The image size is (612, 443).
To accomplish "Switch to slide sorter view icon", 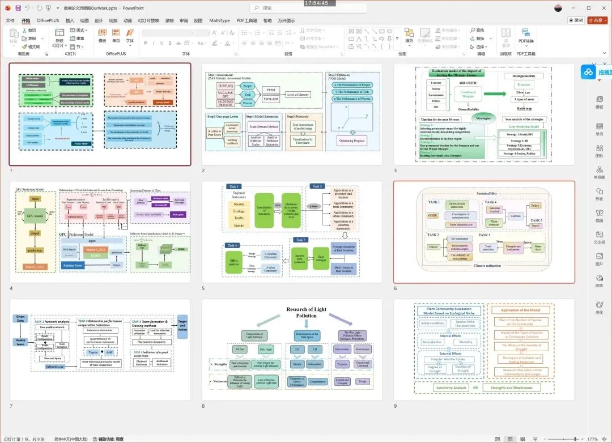I will pos(510,438).
